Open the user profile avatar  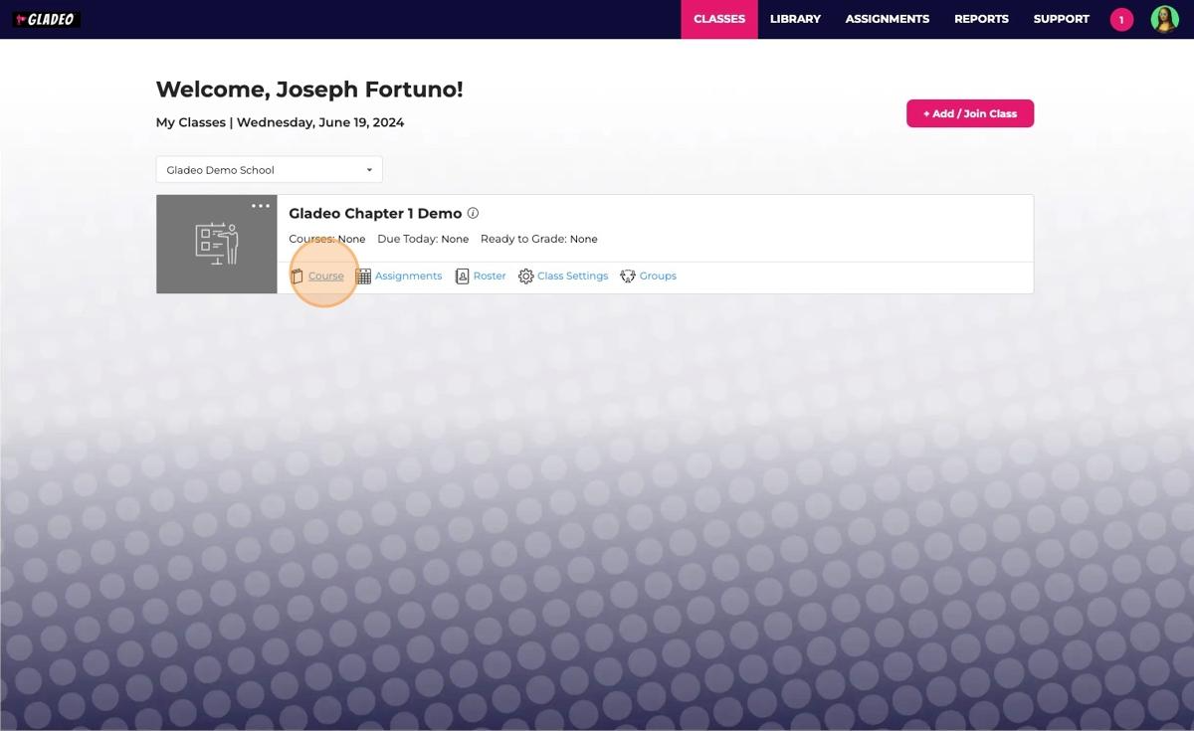(x=1164, y=19)
